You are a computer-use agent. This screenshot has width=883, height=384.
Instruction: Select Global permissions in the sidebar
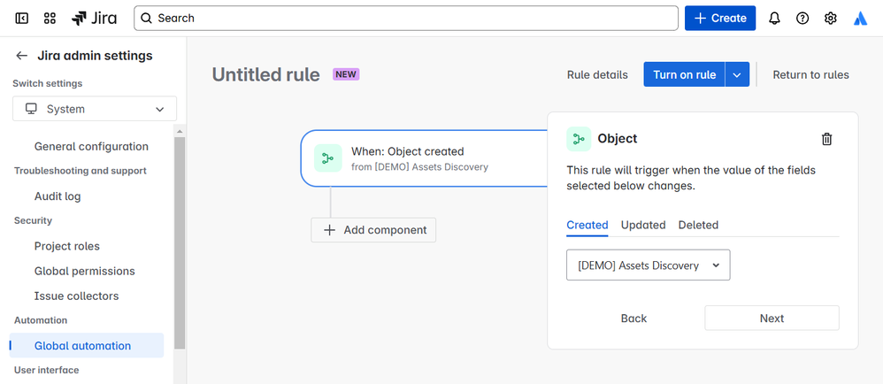(85, 271)
